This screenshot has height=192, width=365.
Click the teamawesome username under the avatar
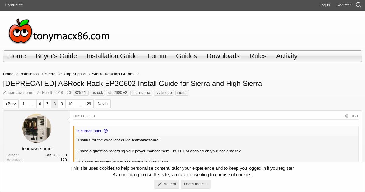(37, 149)
